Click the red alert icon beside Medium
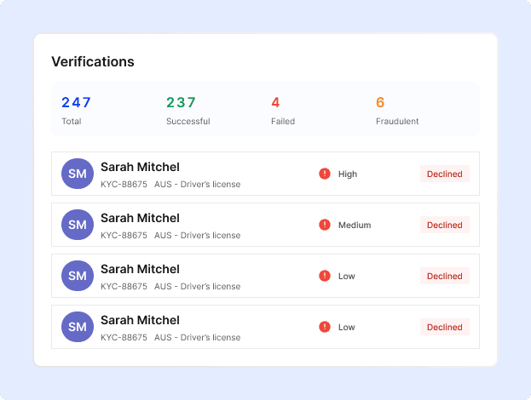This screenshot has height=400, width=531. pos(325,225)
